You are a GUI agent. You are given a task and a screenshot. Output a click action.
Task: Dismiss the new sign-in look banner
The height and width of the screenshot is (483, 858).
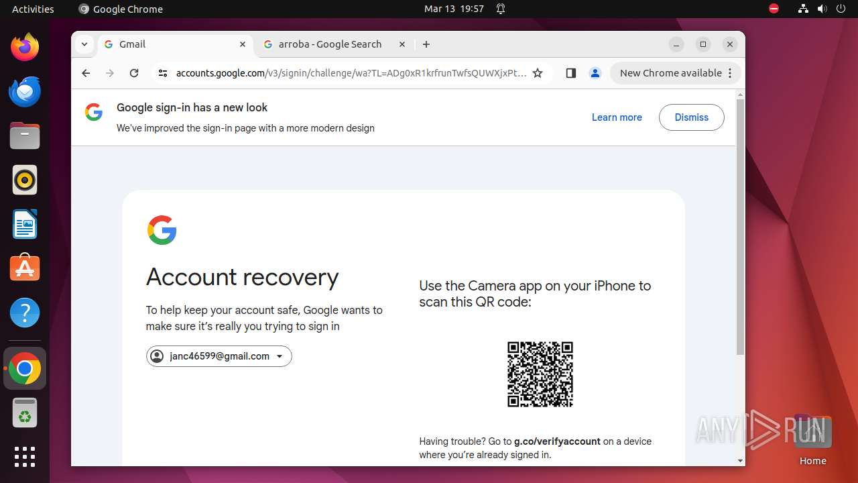pos(691,117)
